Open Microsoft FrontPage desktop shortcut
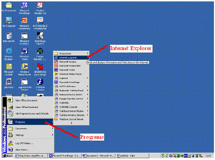 tap(24, 8)
